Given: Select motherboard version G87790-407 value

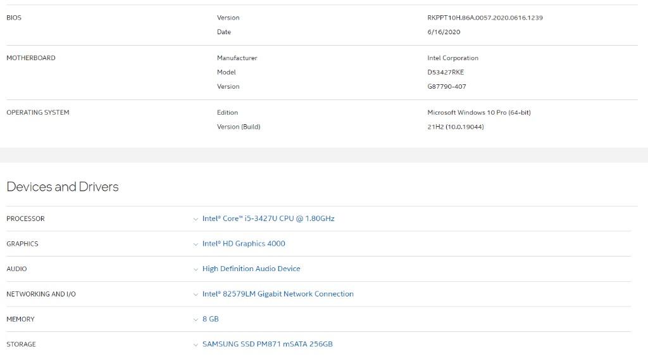Looking at the screenshot, I should click(x=446, y=86).
